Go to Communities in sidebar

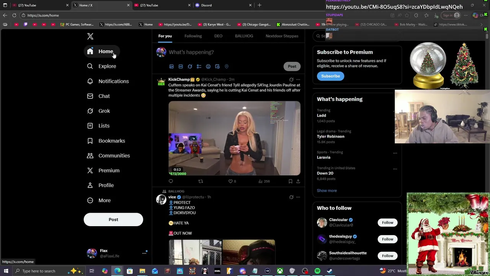109,156
